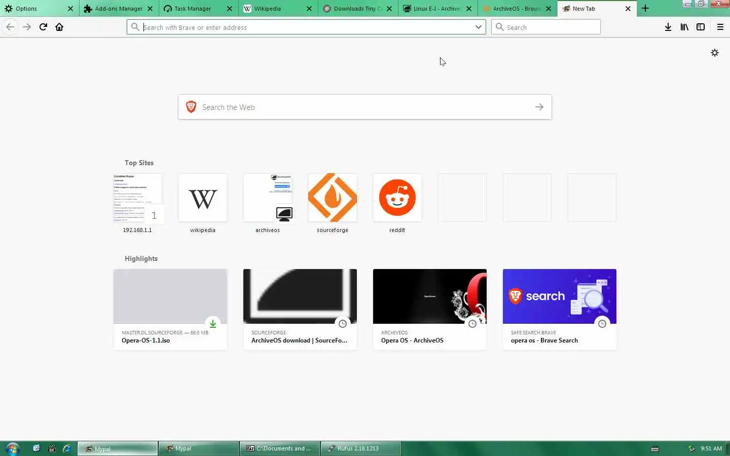Screen dimensions: 730x456
Task: Click the Highlights section heading
Action: point(141,258)
